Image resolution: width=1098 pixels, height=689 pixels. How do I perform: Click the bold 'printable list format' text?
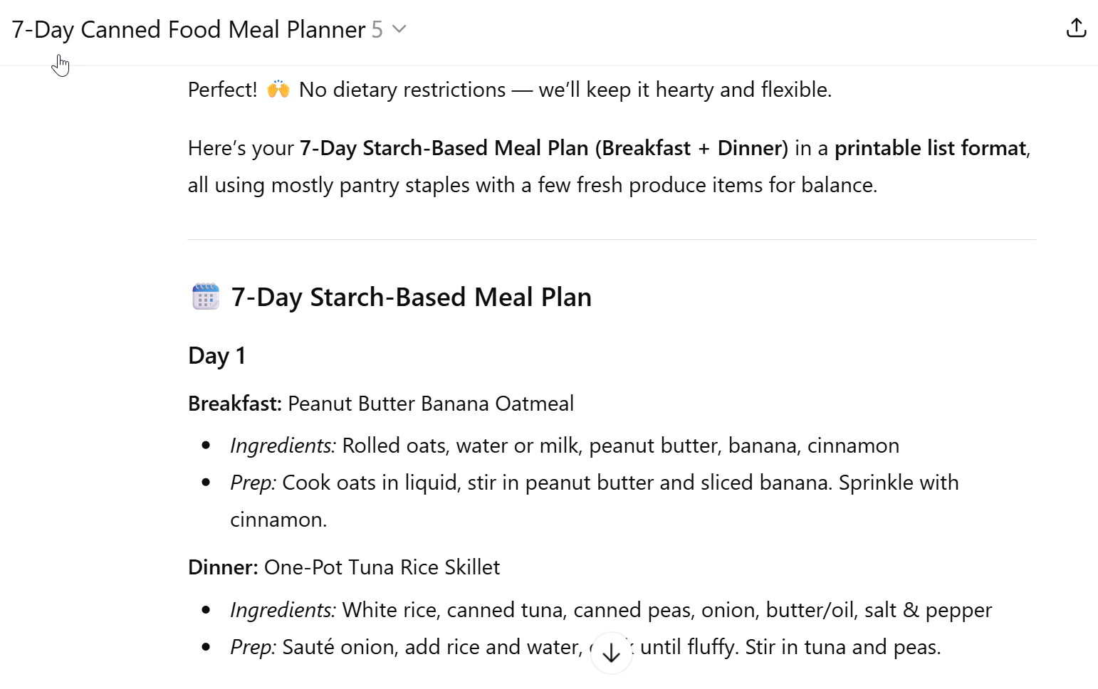[x=930, y=148]
